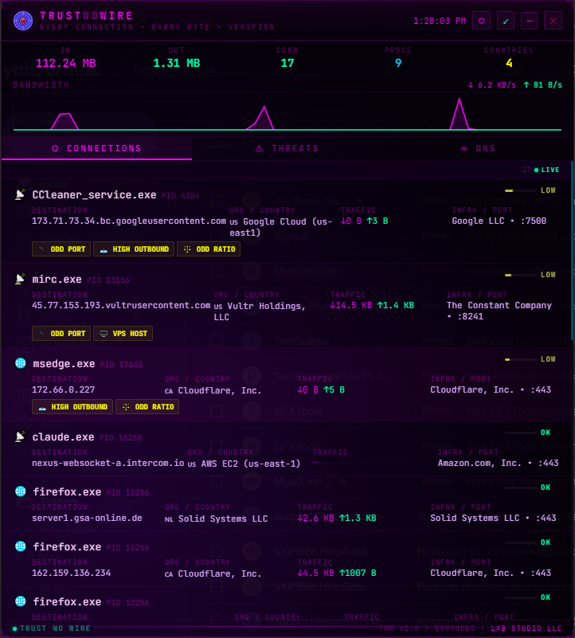Click destination nexus-websocket-a.intercom.io
575x638 pixels.
(108, 463)
